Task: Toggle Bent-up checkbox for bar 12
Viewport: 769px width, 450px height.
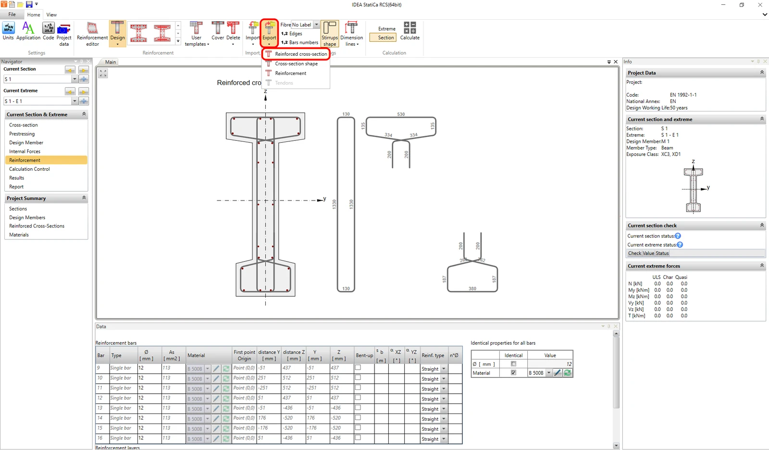Action: point(358,398)
